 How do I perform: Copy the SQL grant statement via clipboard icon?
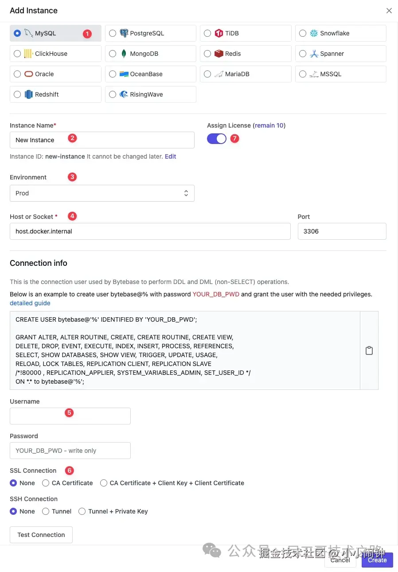(x=369, y=350)
